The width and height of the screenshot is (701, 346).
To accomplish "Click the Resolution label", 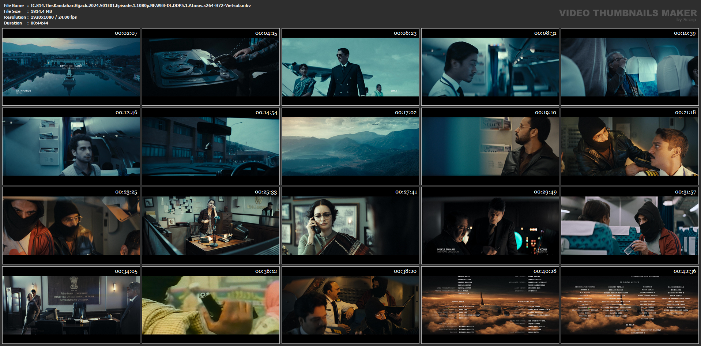I will pyautogui.click(x=15, y=17).
